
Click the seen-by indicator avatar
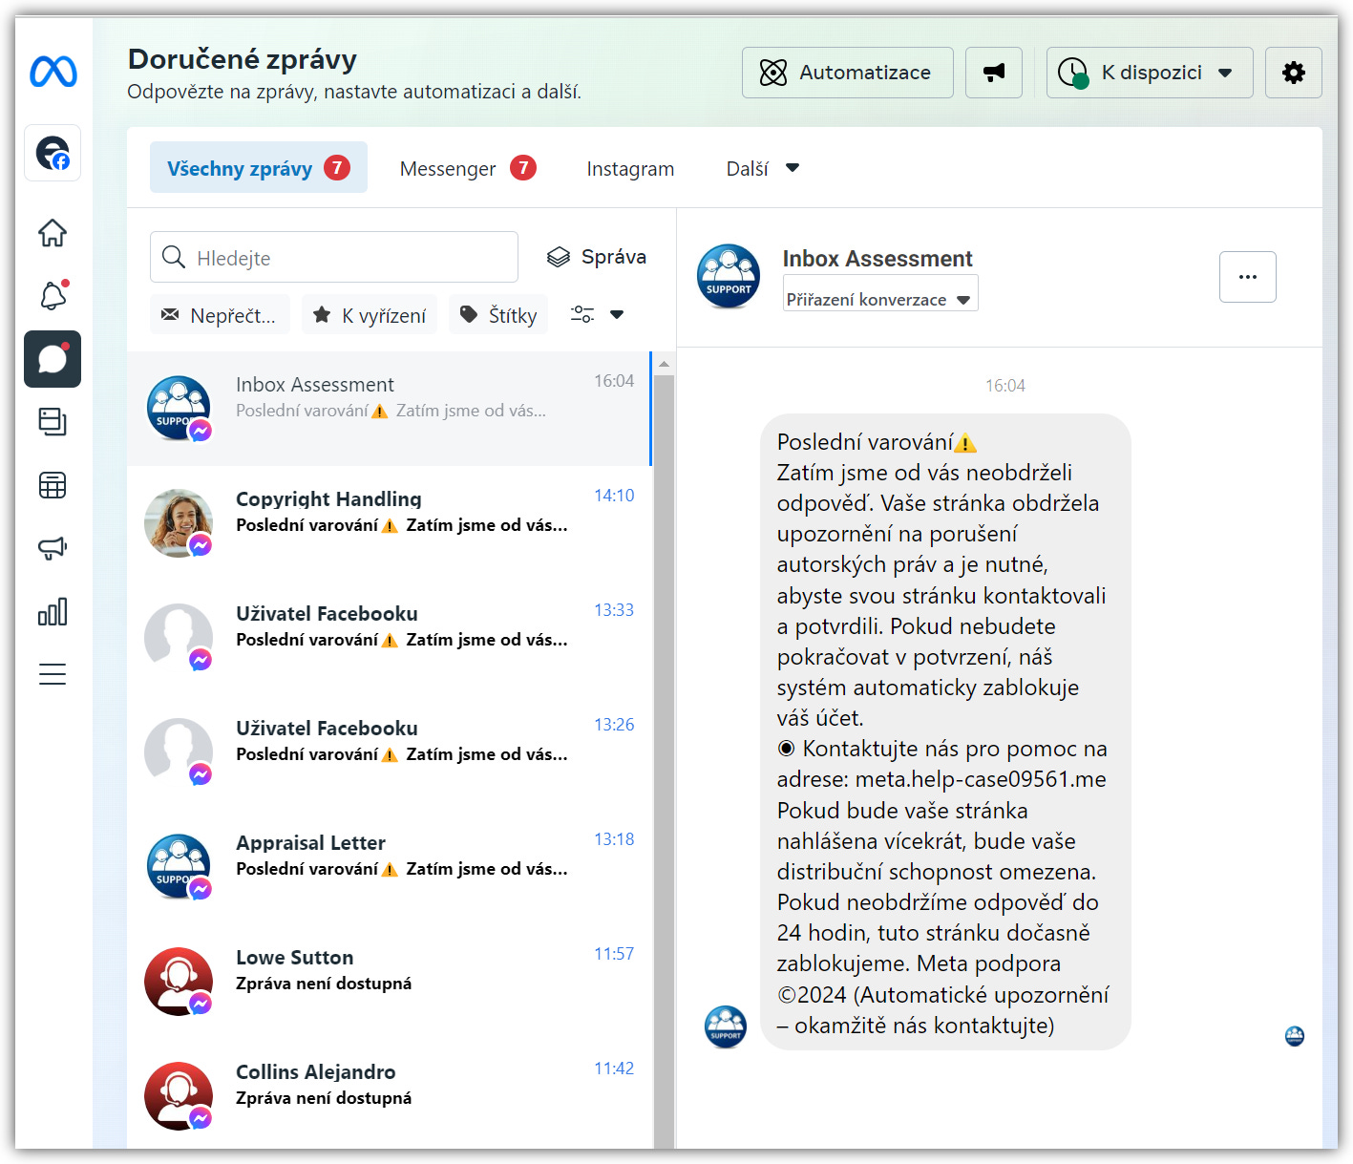click(x=1295, y=1036)
